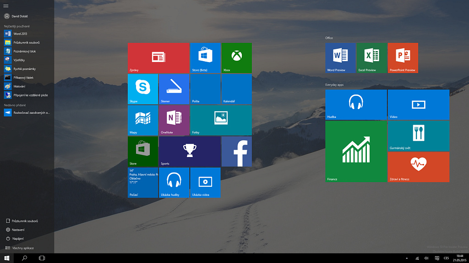Open the Ukázka videa tile
Screen dimensions: 469x263
pos(205,183)
